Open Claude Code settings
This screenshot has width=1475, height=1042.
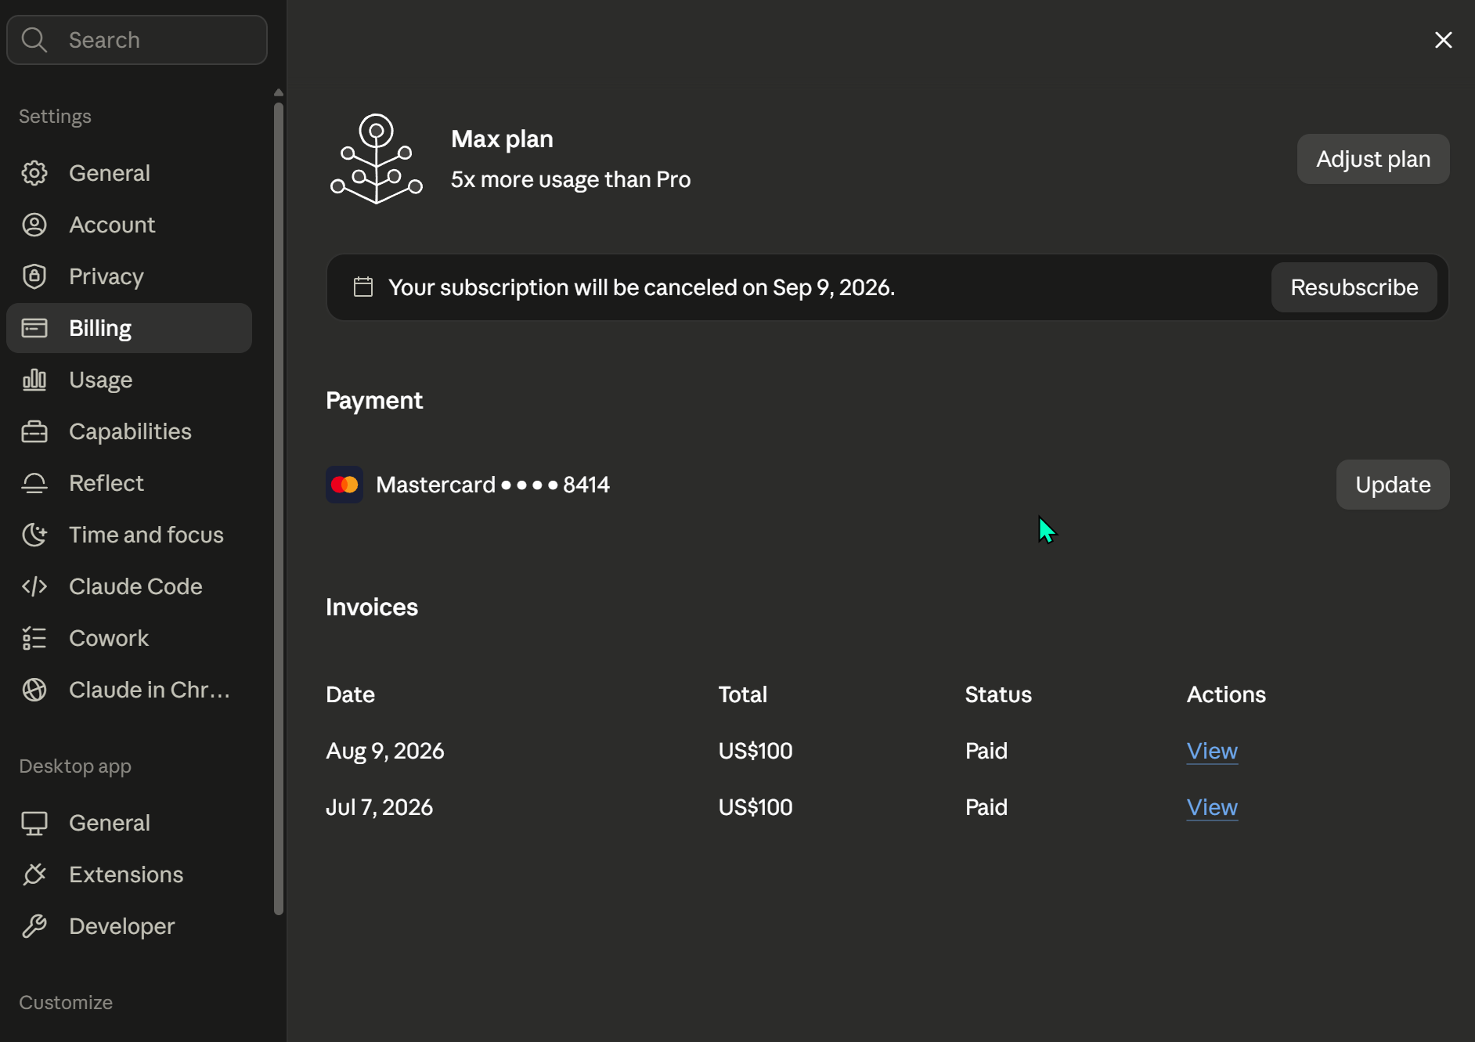click(x=129, y=586)
